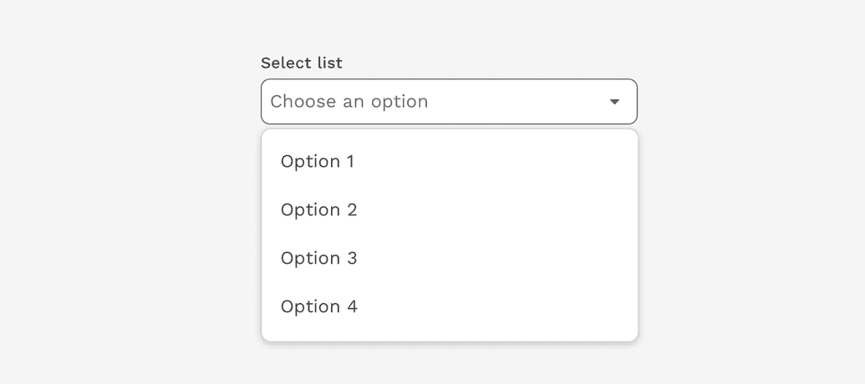The height and width of the screenshot is (384, 865).
Task: Set the select list to Option 3
Action: pyautogui.click(x=319, y=258)
